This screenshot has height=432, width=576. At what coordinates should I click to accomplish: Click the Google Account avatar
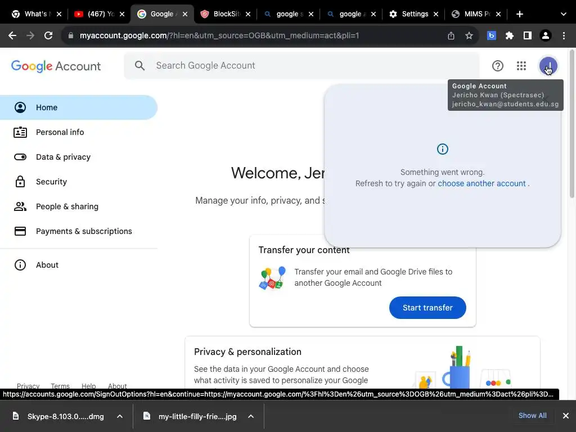548,66
